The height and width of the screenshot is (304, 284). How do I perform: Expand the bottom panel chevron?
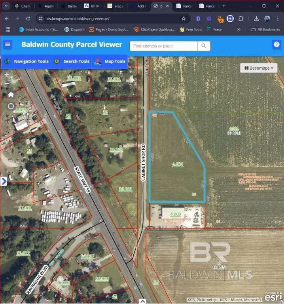point(142,301)
